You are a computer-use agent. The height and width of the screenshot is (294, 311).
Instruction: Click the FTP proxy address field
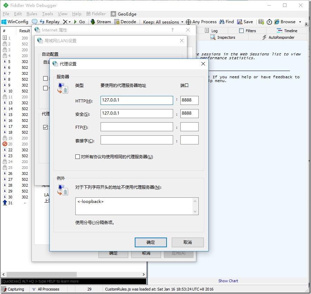(136, 127)
